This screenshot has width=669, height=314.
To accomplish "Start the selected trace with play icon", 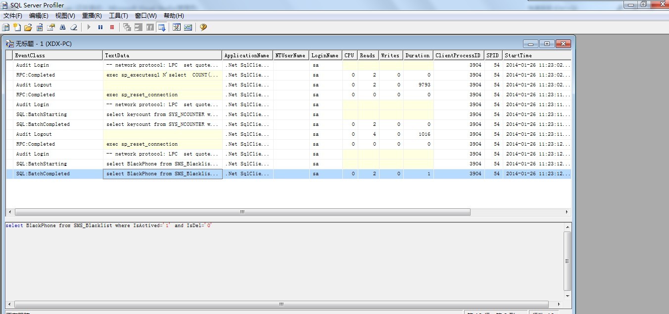I will tap(89, 27).
